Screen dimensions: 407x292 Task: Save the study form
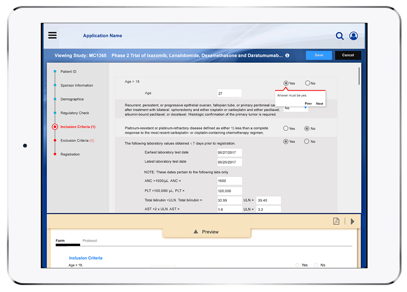(x=319, y=55)
